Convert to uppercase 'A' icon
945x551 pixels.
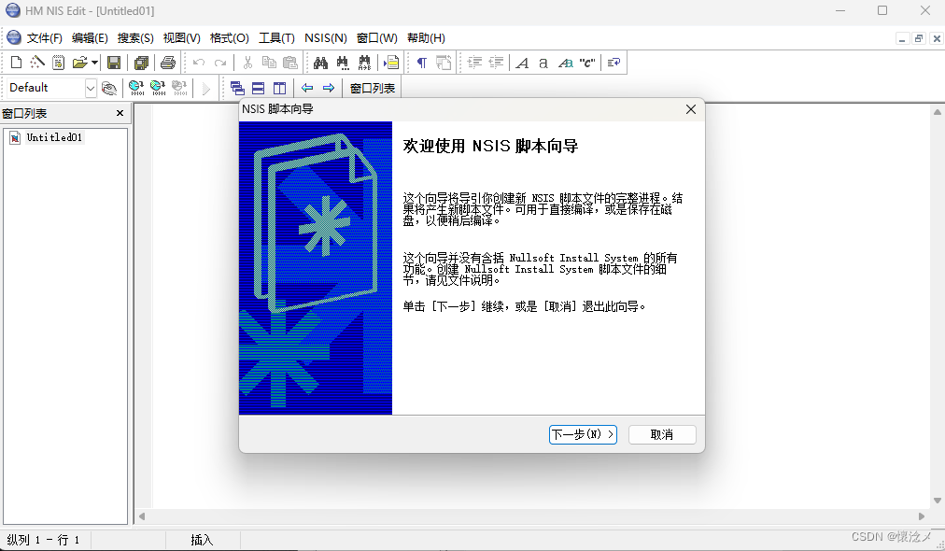coord(523,62)
